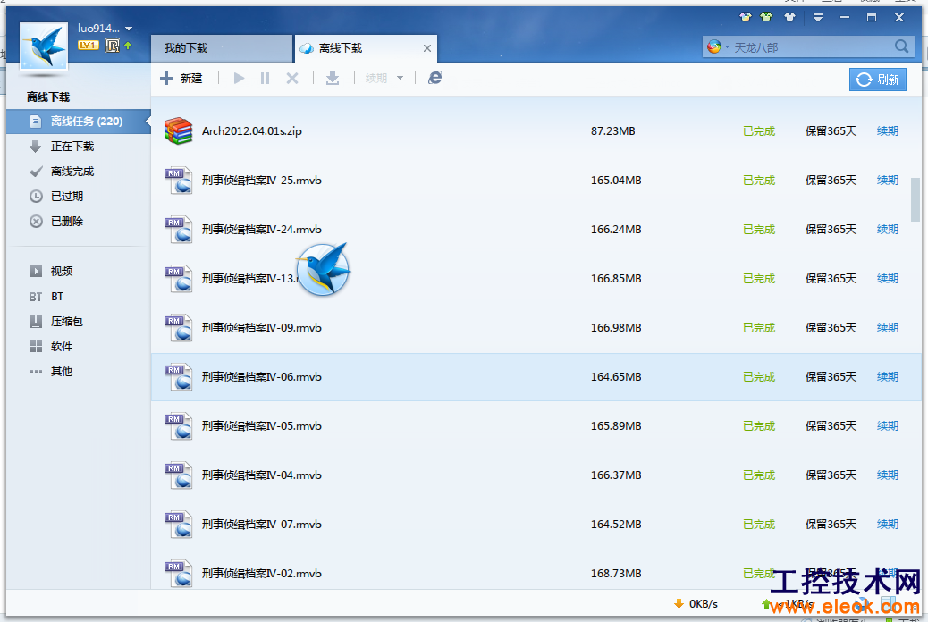
Task: Open the RM file icon of 刑事侦缉档案IV-25.rmvb
Action: (178, 181)
